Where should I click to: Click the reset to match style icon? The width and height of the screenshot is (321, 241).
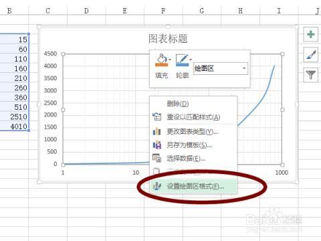pos(156,116)
